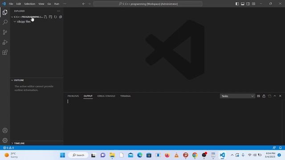Click the outline information message text

(x=34, y=88)
